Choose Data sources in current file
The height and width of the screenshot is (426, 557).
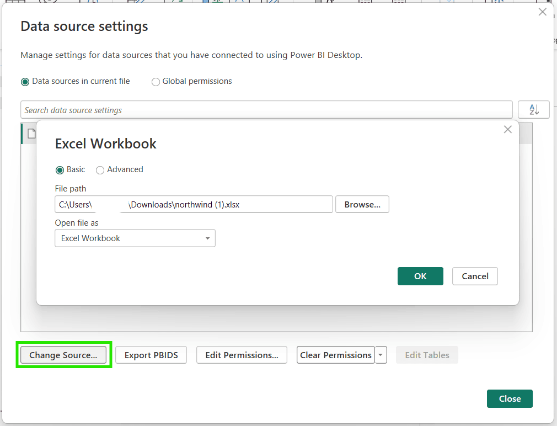(25, 81)
